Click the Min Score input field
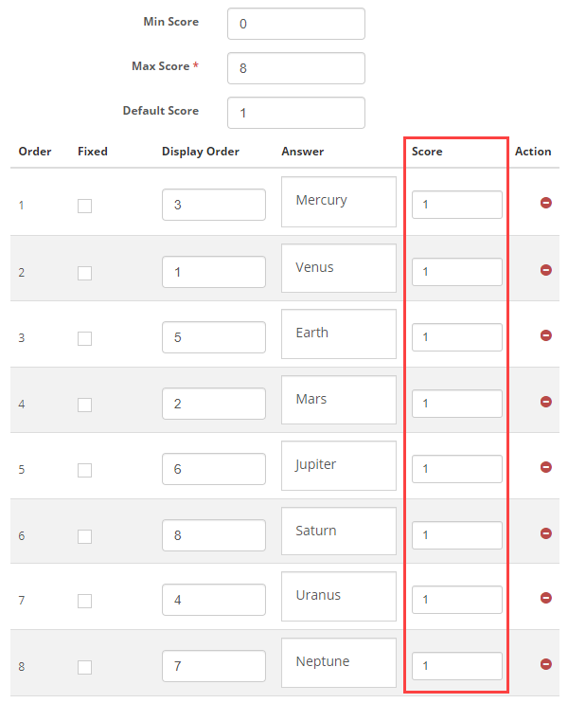568x703 pixels. (295, 24)
